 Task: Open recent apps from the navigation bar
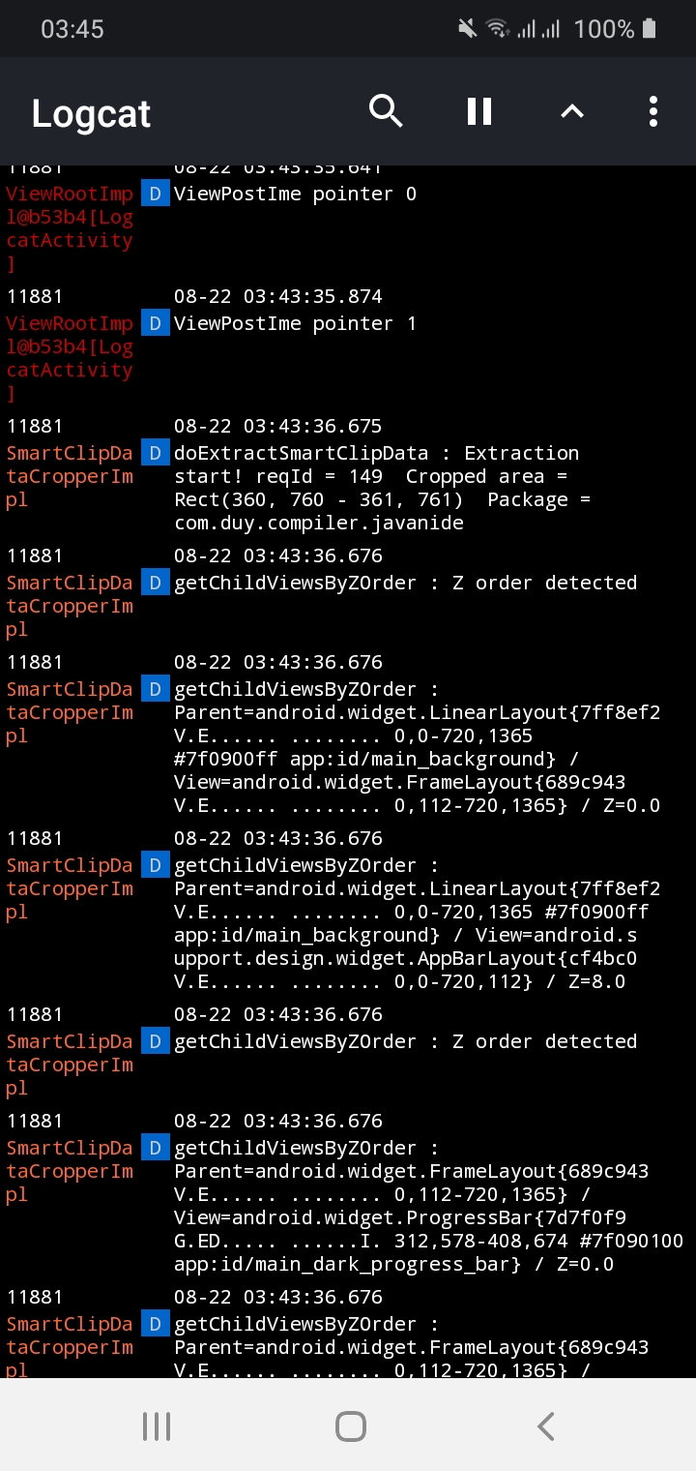157,1425
